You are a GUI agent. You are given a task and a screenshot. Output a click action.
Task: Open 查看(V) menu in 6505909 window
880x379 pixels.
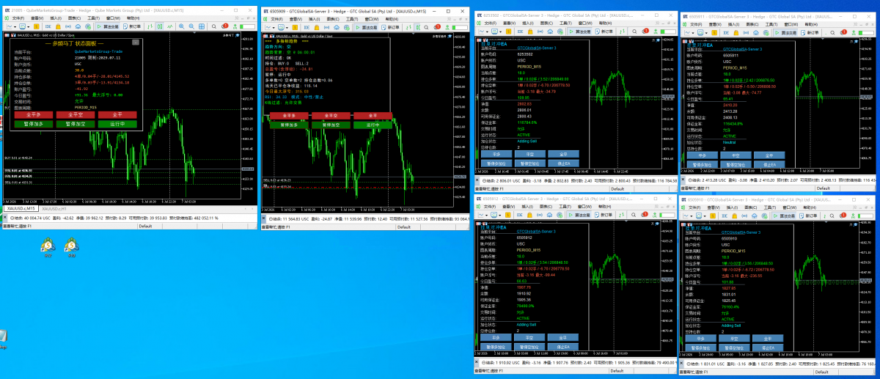(296, 19)
